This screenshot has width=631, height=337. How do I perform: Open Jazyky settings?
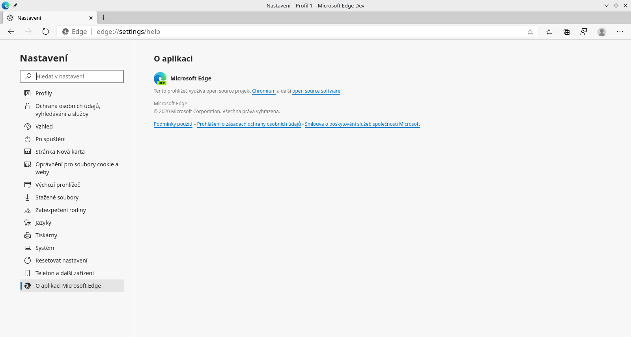click(72, 223)
